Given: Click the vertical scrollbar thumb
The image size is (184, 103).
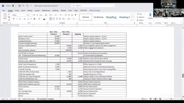Looking at the screenshot, I should [183, 76].
